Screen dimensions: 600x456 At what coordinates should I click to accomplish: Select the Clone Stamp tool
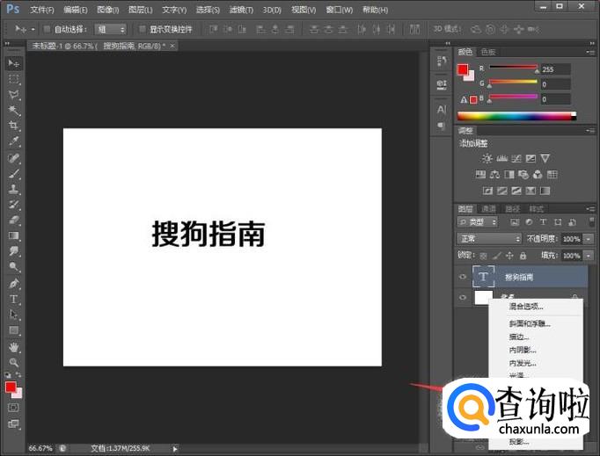pyautogui.click(x=14, y=189)
